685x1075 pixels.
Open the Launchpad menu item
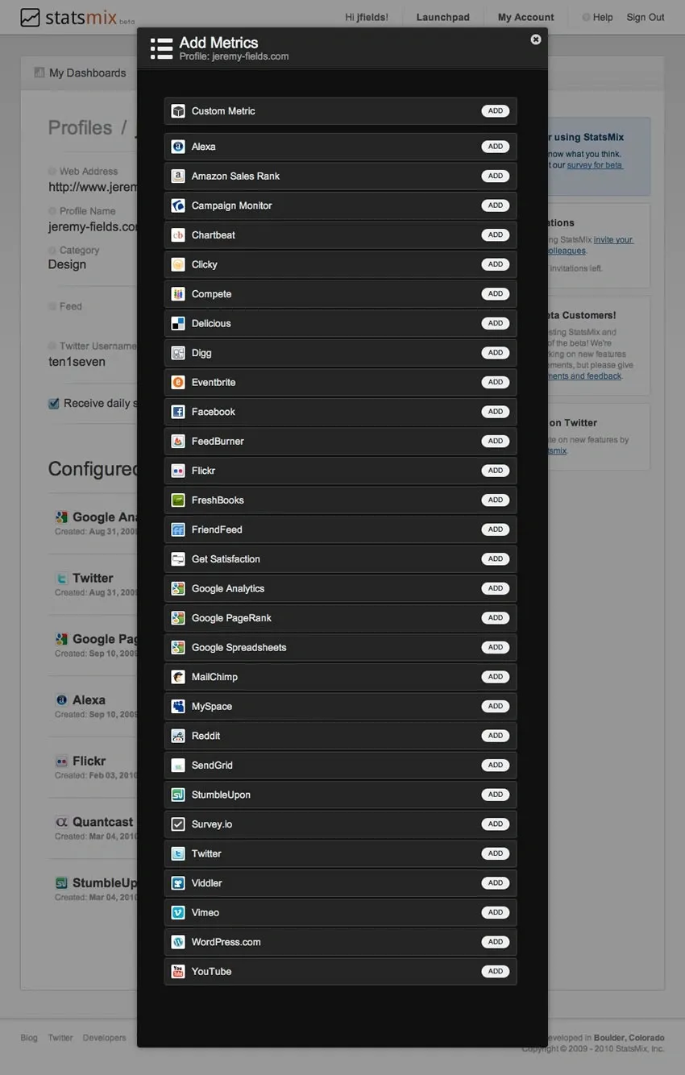coord(444,17)
